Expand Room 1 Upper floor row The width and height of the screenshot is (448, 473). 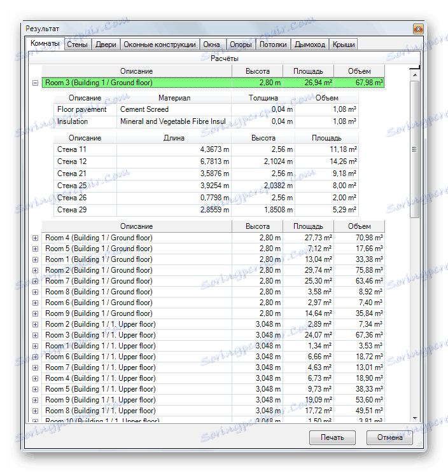tap(36, 346)
